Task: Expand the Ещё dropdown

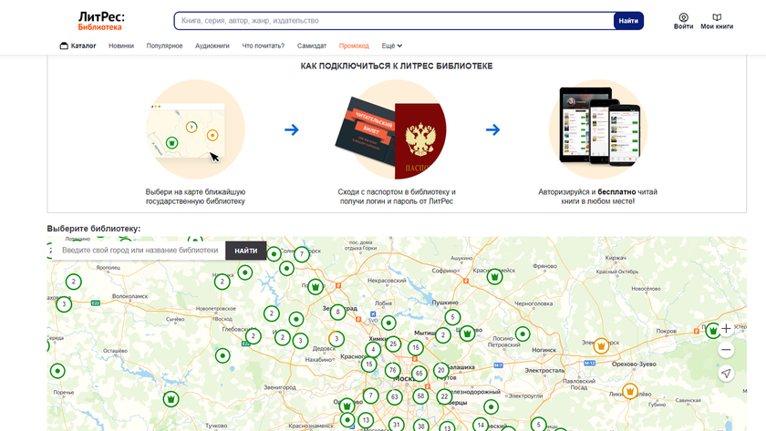Action: point(392,46)
